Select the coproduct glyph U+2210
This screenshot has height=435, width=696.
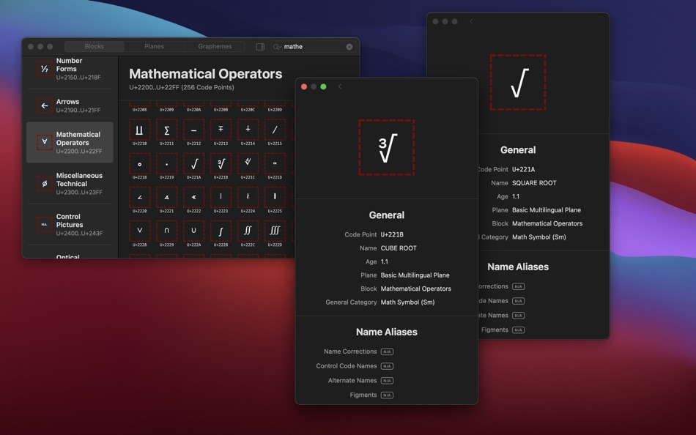[139, 130]
